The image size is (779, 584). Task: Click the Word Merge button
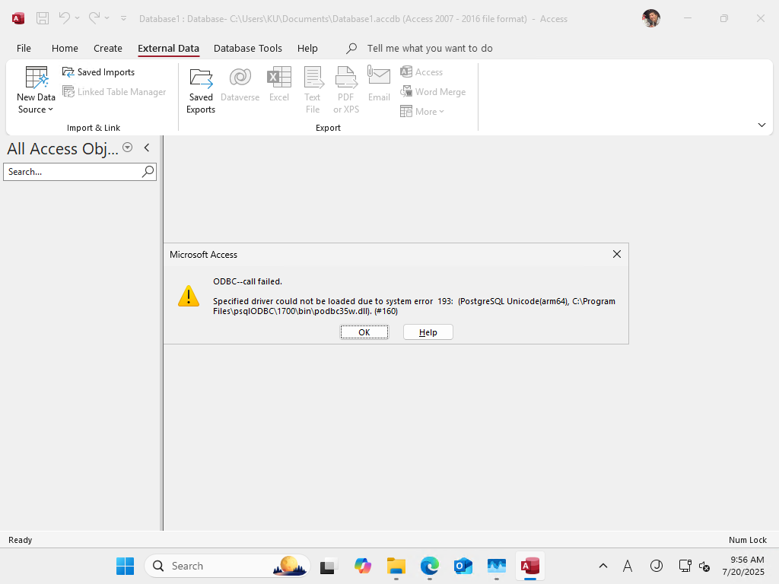point(433,92)
